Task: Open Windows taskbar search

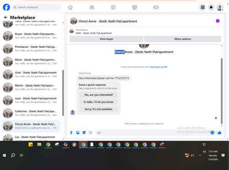Action: tap(13, 155)
